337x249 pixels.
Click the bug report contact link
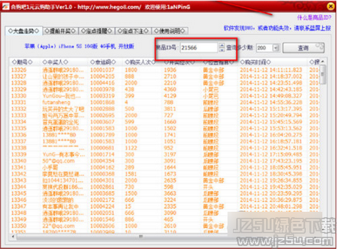pyautogui.click(x=277, y=28)
